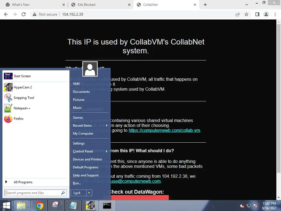The height and width of the screenshot is (211, 281).
Task: Open the Start Screen tile icon
Action: (x=8, y=76)
